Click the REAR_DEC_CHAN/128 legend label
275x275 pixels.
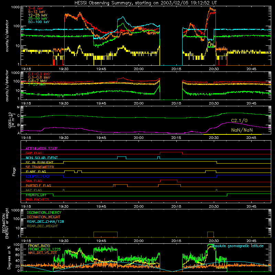tap(45, 221)
